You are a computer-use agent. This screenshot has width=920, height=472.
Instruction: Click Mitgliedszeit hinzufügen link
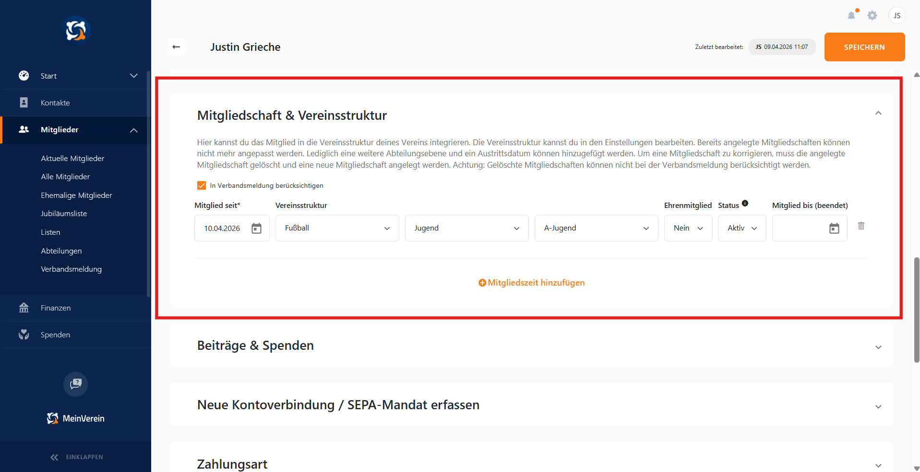tap(532, 283)
